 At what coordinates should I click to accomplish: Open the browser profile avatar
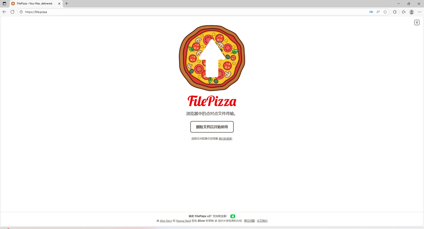[x=412, y=12]
